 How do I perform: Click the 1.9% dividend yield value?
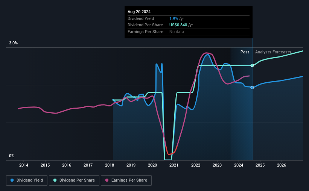(x=174, y=18)
